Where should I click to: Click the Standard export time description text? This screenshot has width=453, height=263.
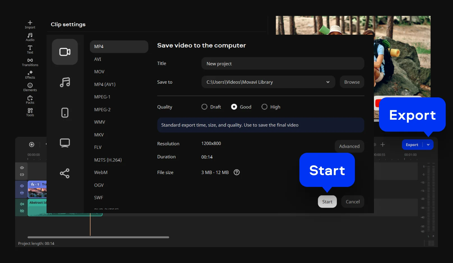(230, 125)
